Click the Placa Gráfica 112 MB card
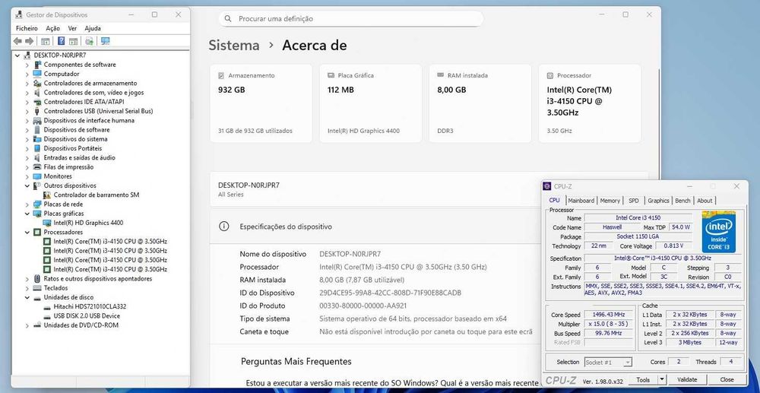Screen dimensions: 760x393 370,103
